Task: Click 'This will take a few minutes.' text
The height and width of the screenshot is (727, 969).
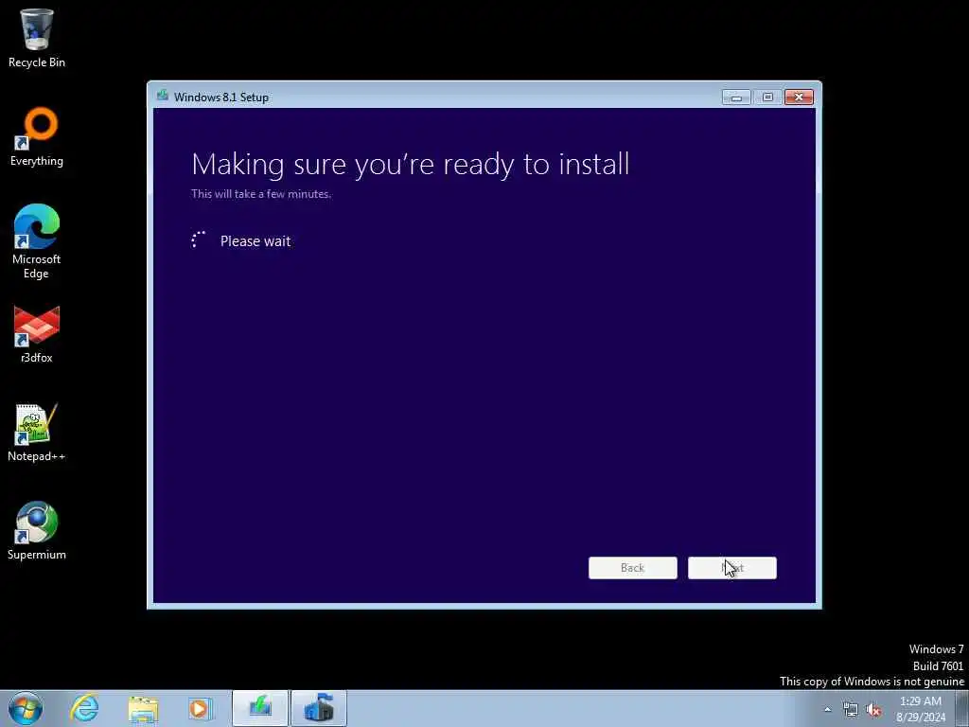Action: point(261,193)
